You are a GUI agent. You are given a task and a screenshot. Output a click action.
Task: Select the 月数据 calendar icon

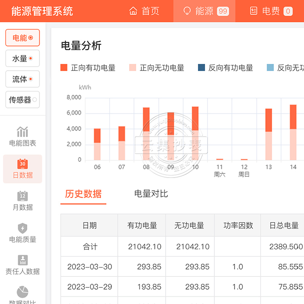[22, 196]
